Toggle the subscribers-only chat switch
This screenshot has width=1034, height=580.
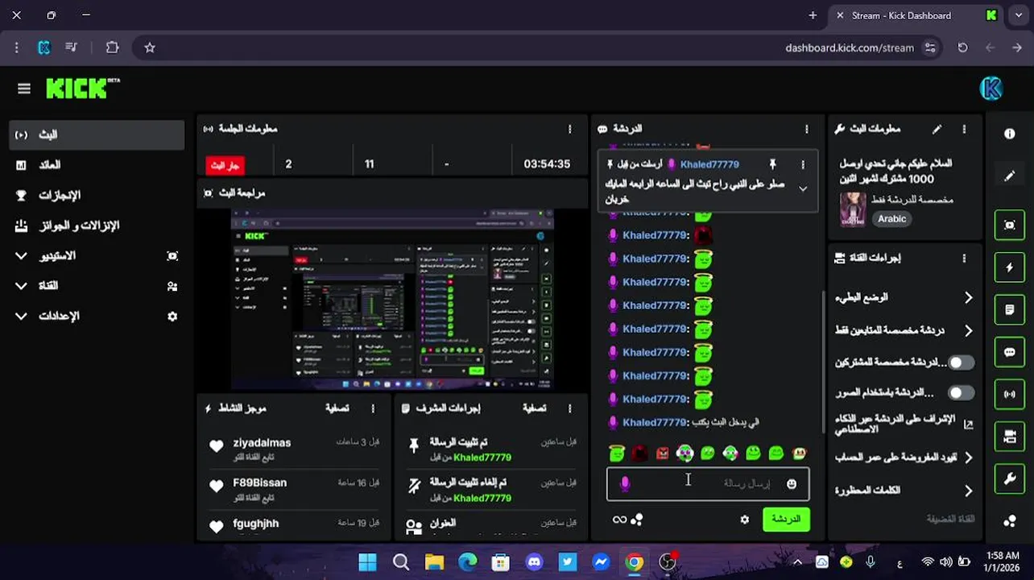pyautogui.click(x=960, y=362)
